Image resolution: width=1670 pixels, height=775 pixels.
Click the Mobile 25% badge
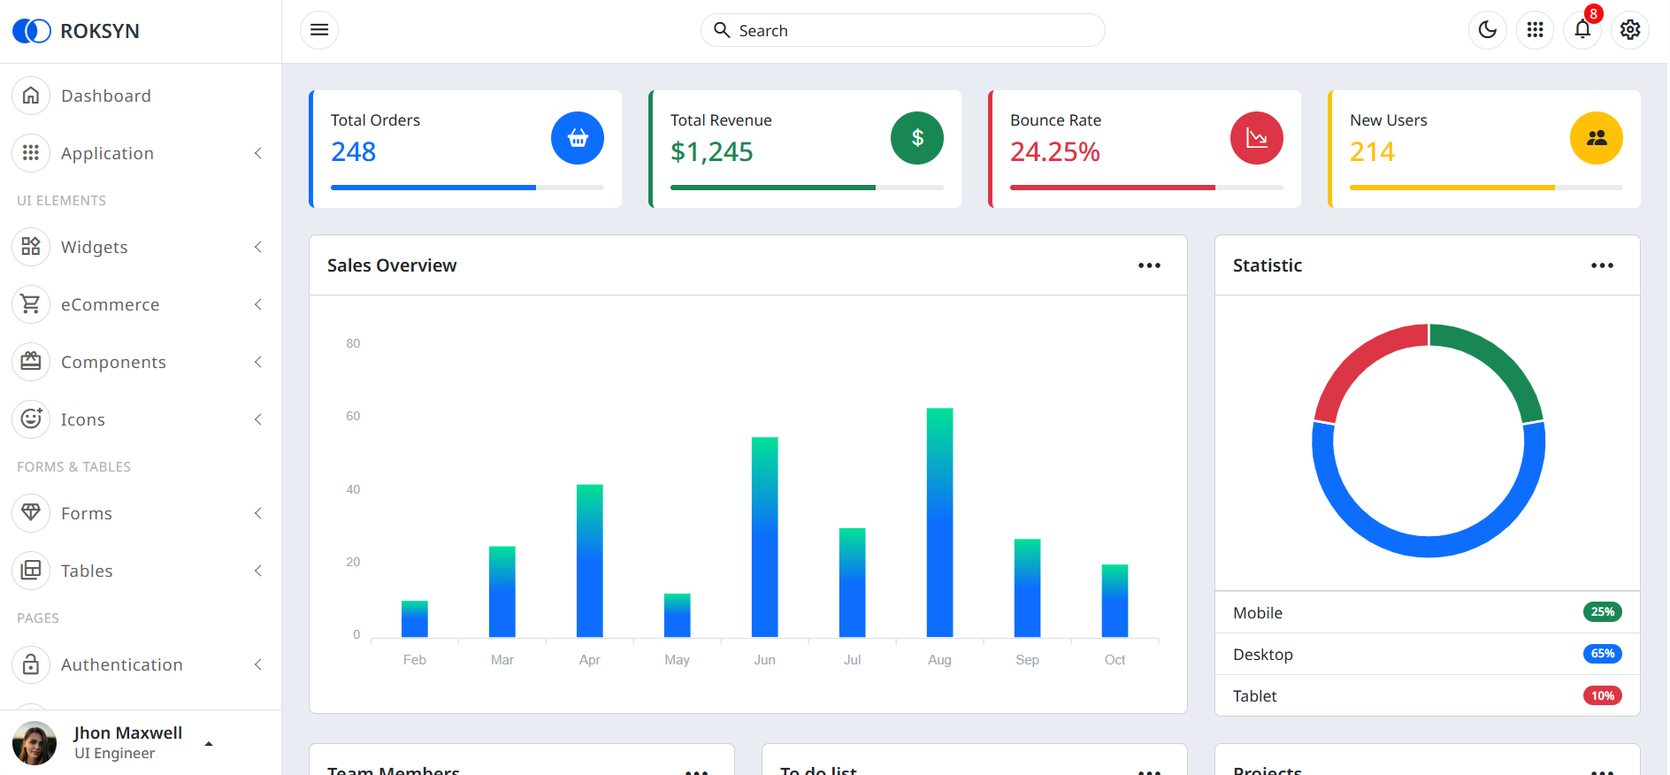[1602, 612]
